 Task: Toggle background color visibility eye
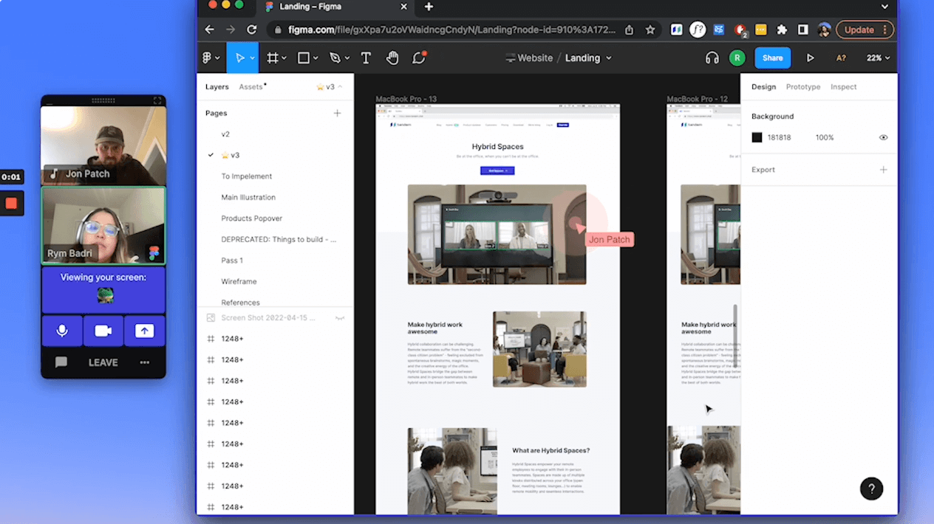point(883,138)
